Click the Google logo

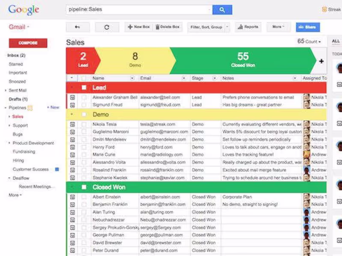click(24, 10)
